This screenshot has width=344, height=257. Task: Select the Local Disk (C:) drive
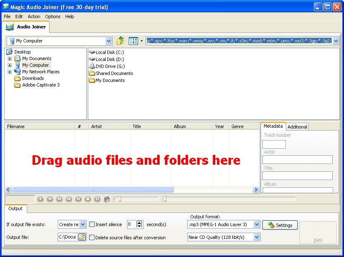click(106, 52)
